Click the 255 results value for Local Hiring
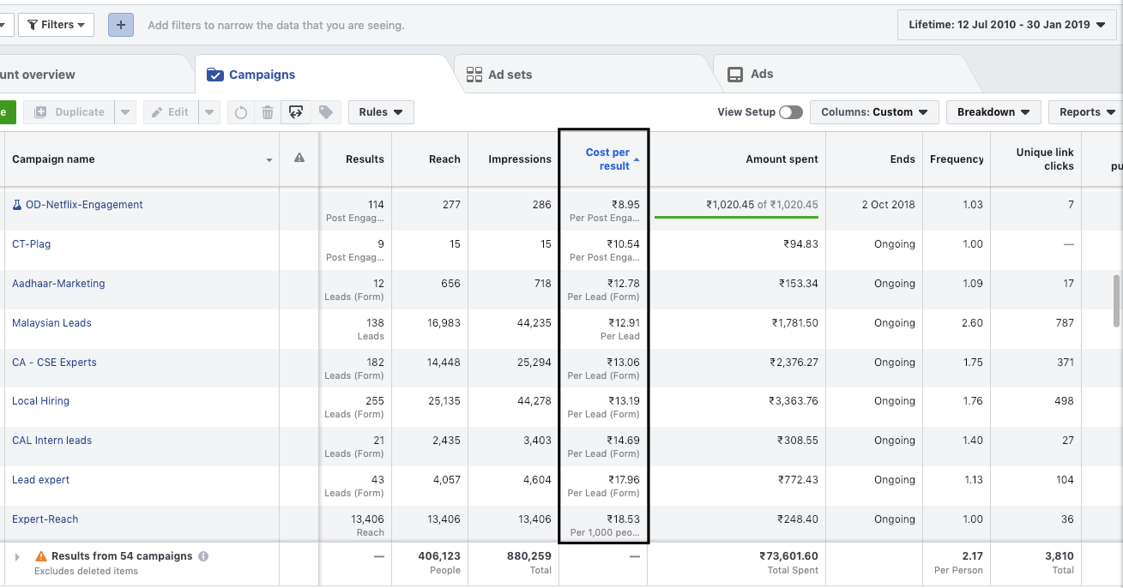 [375, 401]
